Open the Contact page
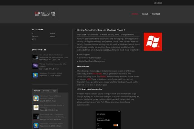 coord(156,14)
